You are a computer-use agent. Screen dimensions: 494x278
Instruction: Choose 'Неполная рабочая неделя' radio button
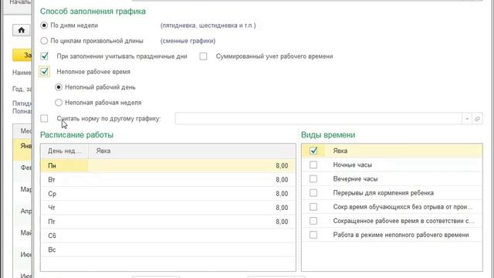(59, 103)
